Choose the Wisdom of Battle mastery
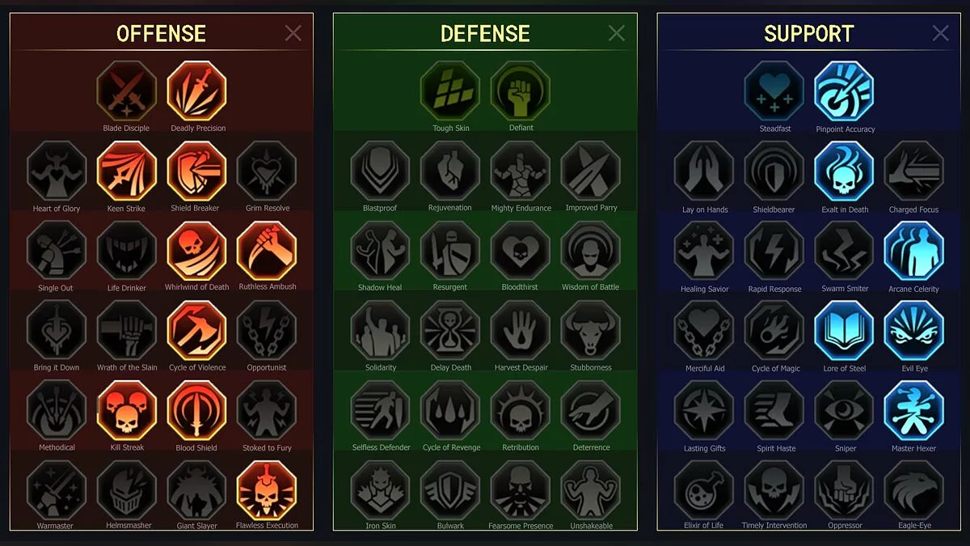This screenshot has height=546, width=970. [590, 251]
